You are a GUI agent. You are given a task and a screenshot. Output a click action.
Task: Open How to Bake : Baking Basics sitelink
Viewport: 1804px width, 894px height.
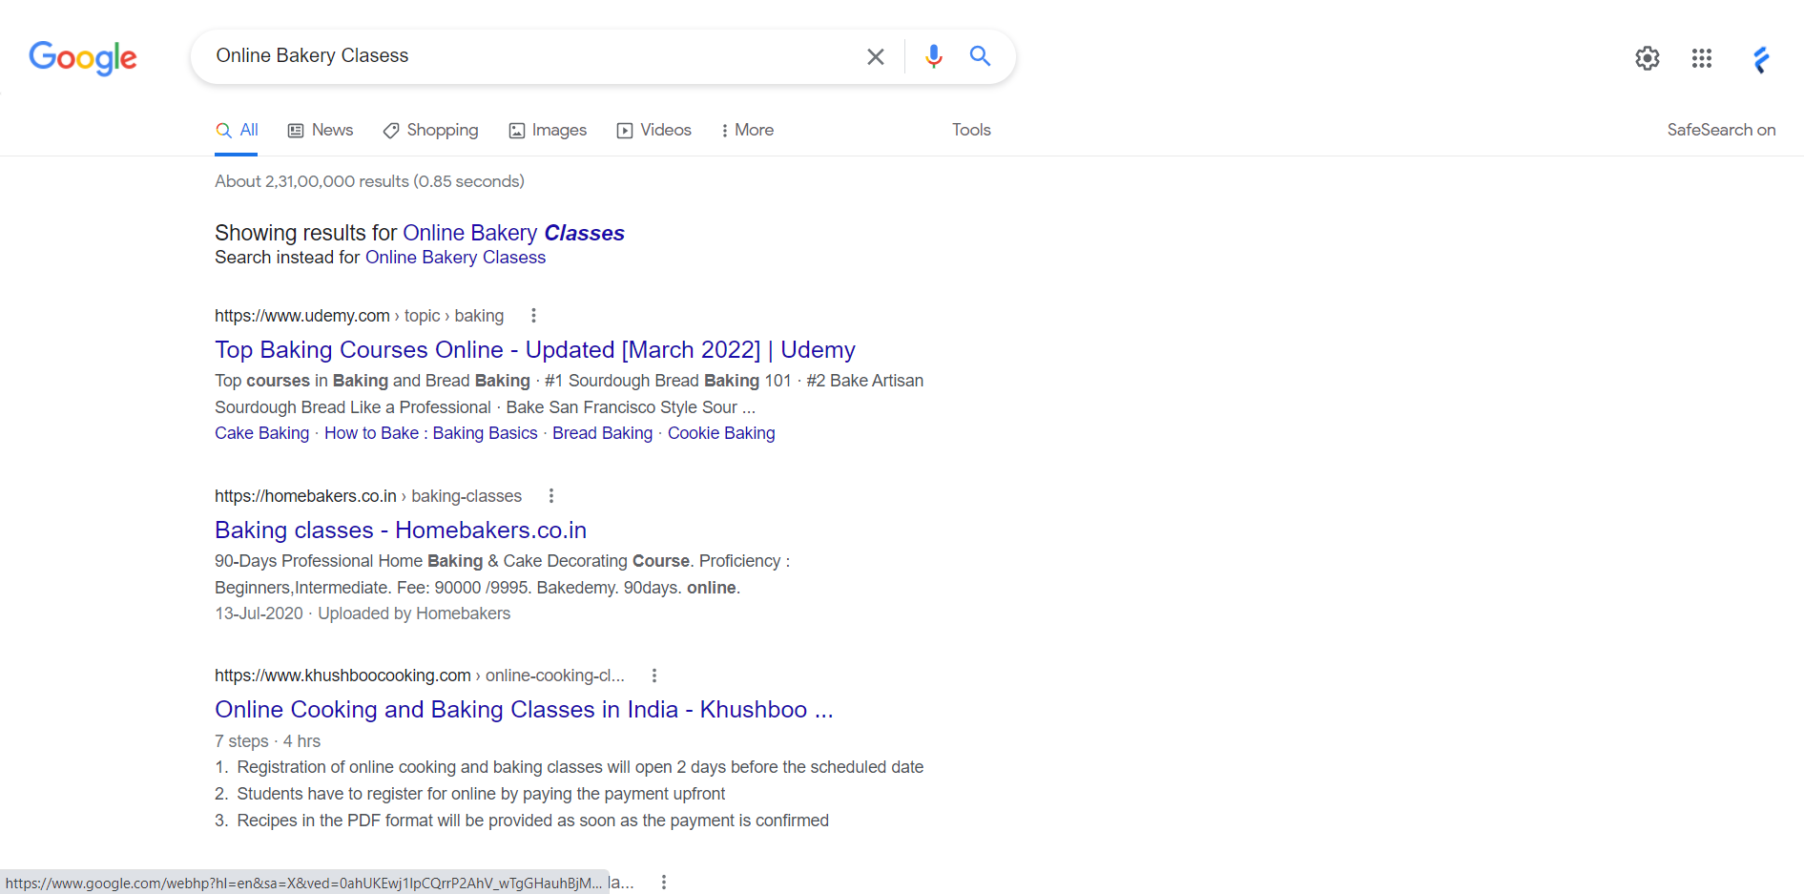pos(431,433)
